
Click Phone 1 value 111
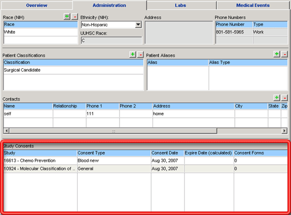tap(103, 114)
